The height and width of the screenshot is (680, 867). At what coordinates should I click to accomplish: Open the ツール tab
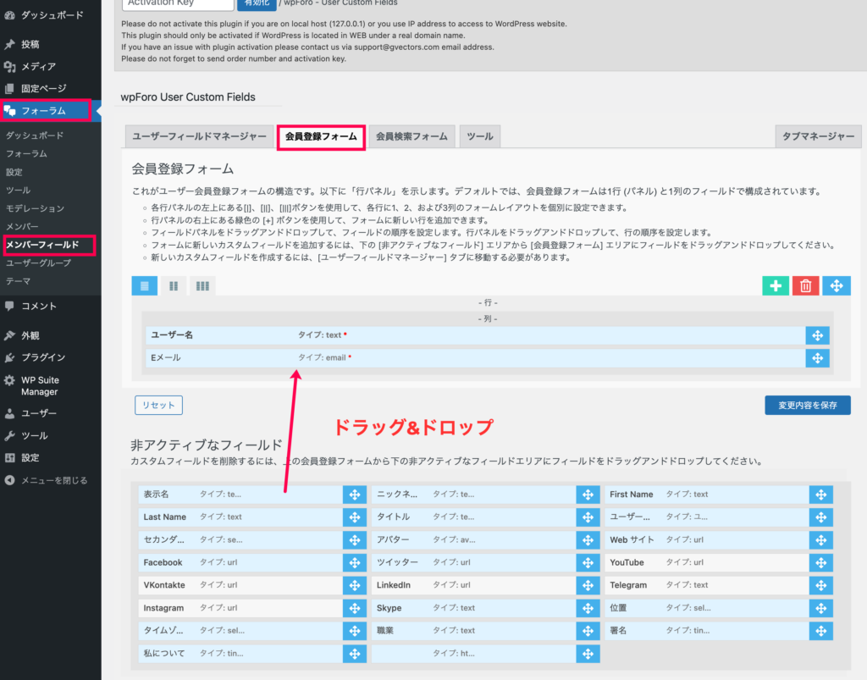pos(480,136)
